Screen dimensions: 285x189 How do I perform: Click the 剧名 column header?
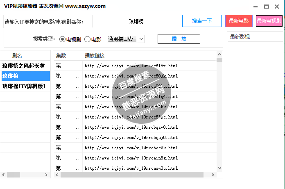(x=17, y=55)
